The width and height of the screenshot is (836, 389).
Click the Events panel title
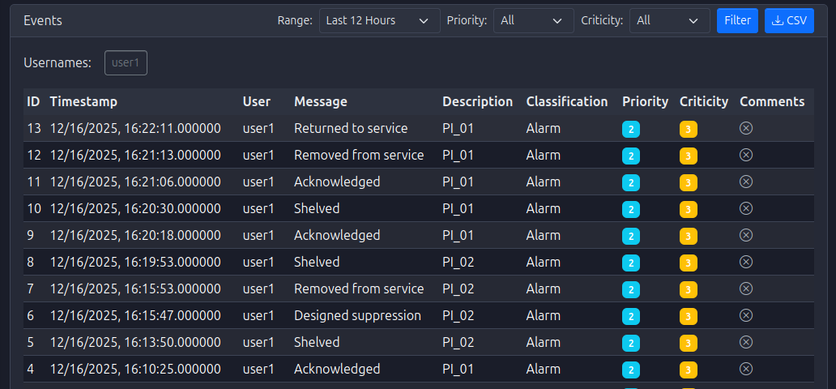point(43,21)
